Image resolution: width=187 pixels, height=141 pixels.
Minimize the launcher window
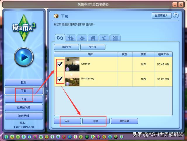(175, 5)
